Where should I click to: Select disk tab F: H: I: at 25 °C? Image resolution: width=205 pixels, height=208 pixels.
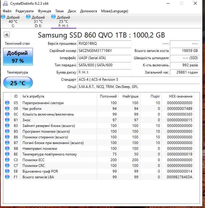coord(63,21)
